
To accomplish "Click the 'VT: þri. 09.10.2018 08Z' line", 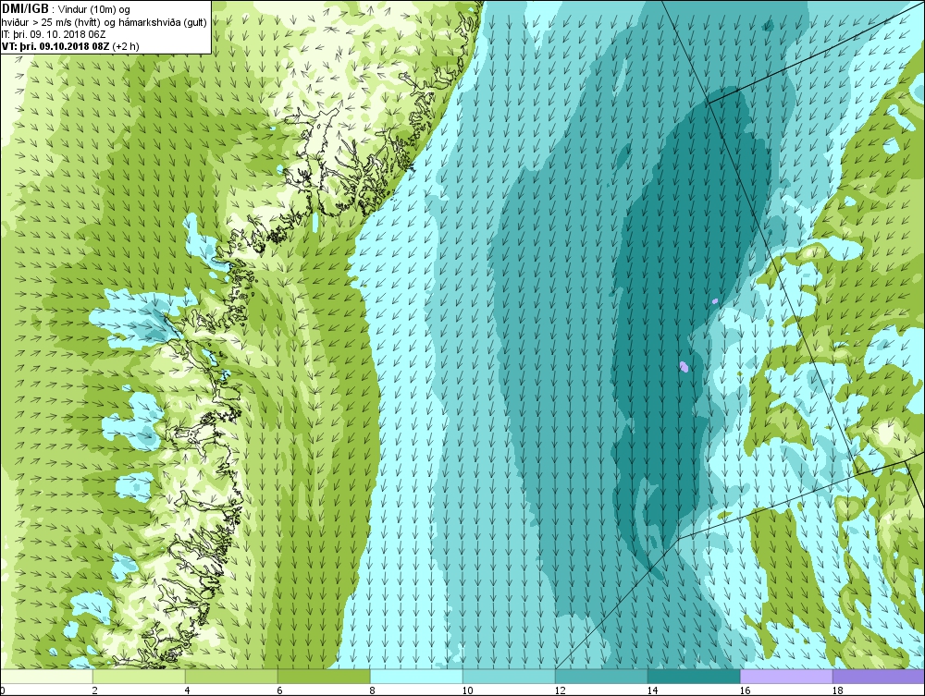I will (x=70, y=46).
